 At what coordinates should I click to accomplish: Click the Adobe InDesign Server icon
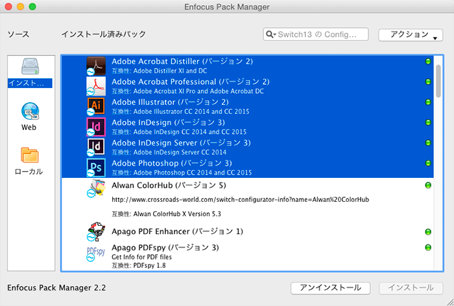pyautogui.click(x=96, y=147)
